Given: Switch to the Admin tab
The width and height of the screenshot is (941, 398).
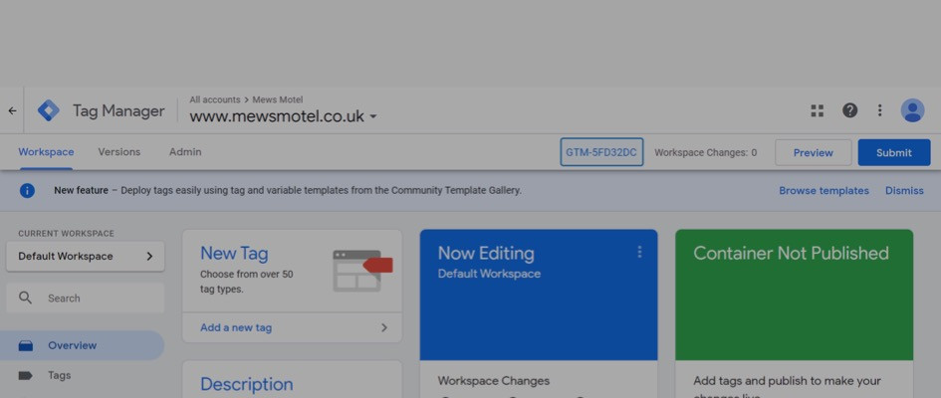Looking at the screenshot, I should tap(185, 152).
